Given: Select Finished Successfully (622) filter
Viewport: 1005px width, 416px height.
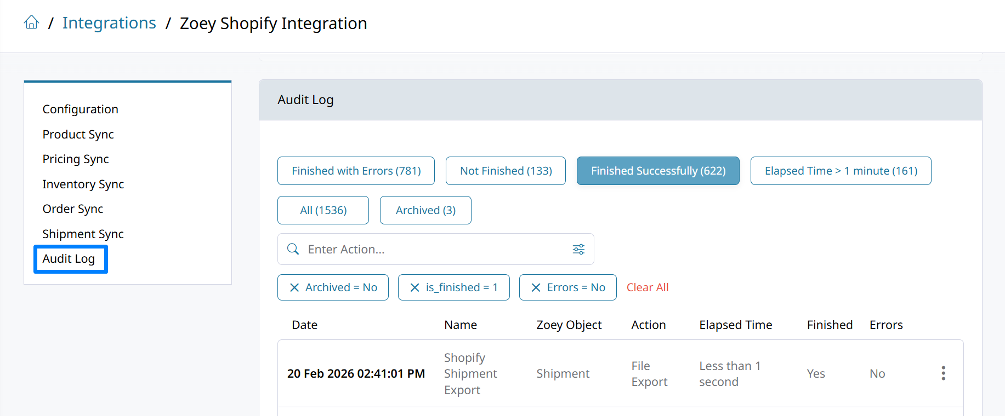Looking at the screenshot, I should tap(658, 171).
